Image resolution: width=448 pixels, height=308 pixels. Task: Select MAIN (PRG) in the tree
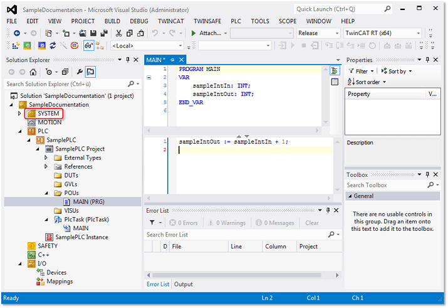[88, 202]
